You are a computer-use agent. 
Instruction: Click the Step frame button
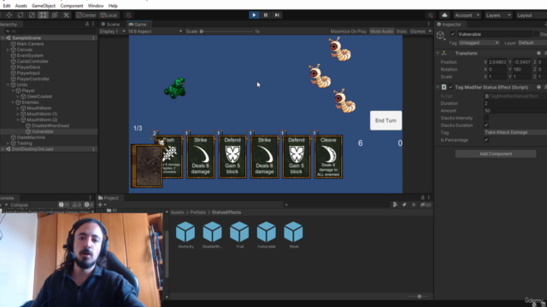(277, 15)
